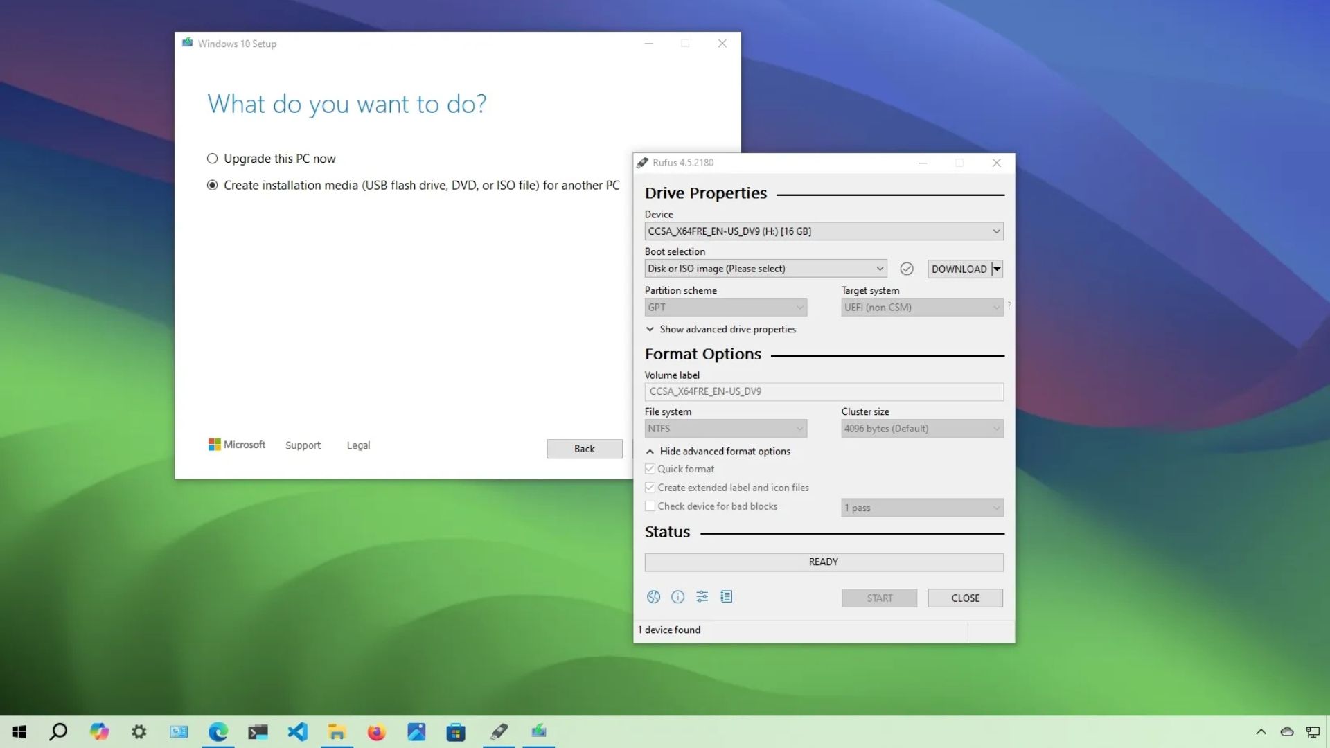
Task: Click the START button in Rufus
Action: (880, 598)
